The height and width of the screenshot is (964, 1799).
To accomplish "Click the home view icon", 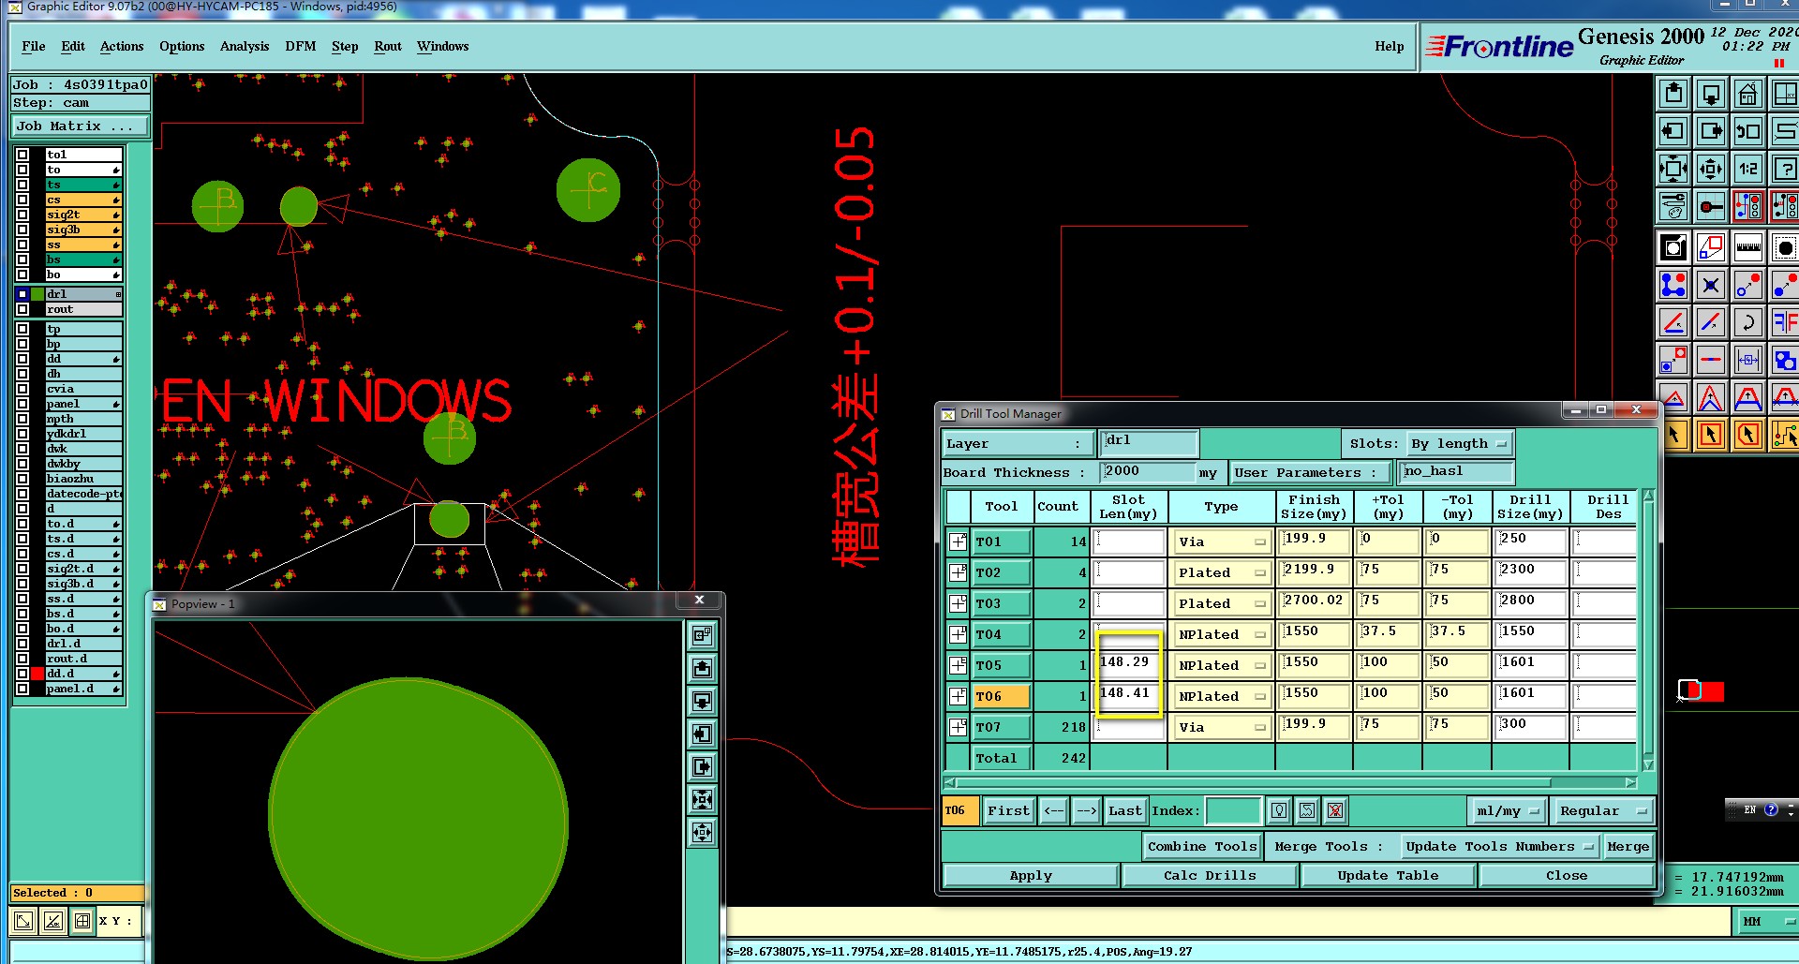I will pos(1748,94).
